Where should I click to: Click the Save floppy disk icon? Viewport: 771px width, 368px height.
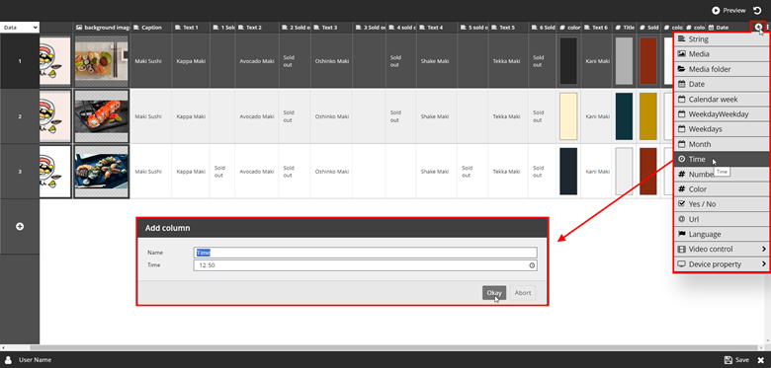pyautogui.click(x=728, y=360)
